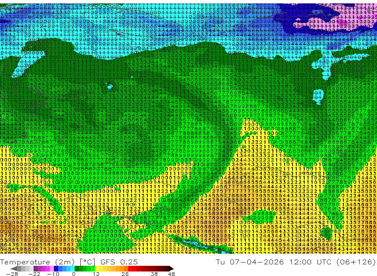Click the '26' legend value
This screenshot has height=276, width=377.
(125, 274)
